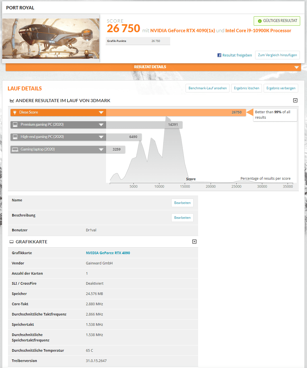Click the LAUF DETAILS heading
The image size is (307, 368).
tap(25, 89)
